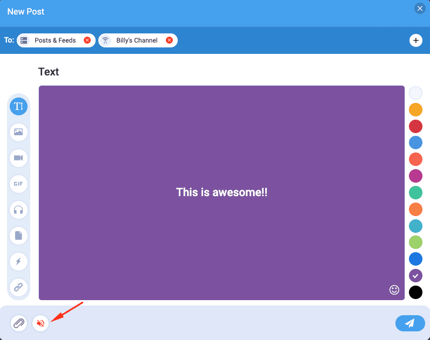Choose the light green background color

pos(415,242)
